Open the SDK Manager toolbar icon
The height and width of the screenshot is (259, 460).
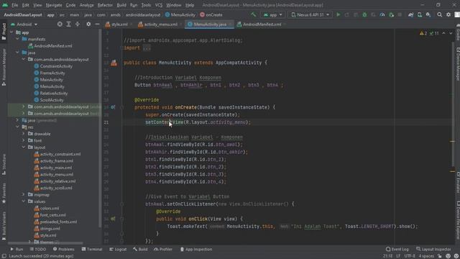428,14
